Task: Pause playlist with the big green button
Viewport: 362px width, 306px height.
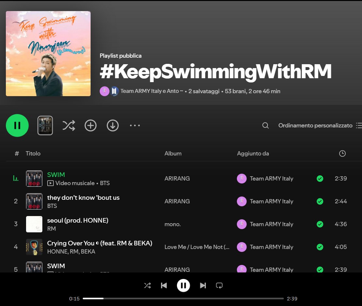Action: point(17,125)
